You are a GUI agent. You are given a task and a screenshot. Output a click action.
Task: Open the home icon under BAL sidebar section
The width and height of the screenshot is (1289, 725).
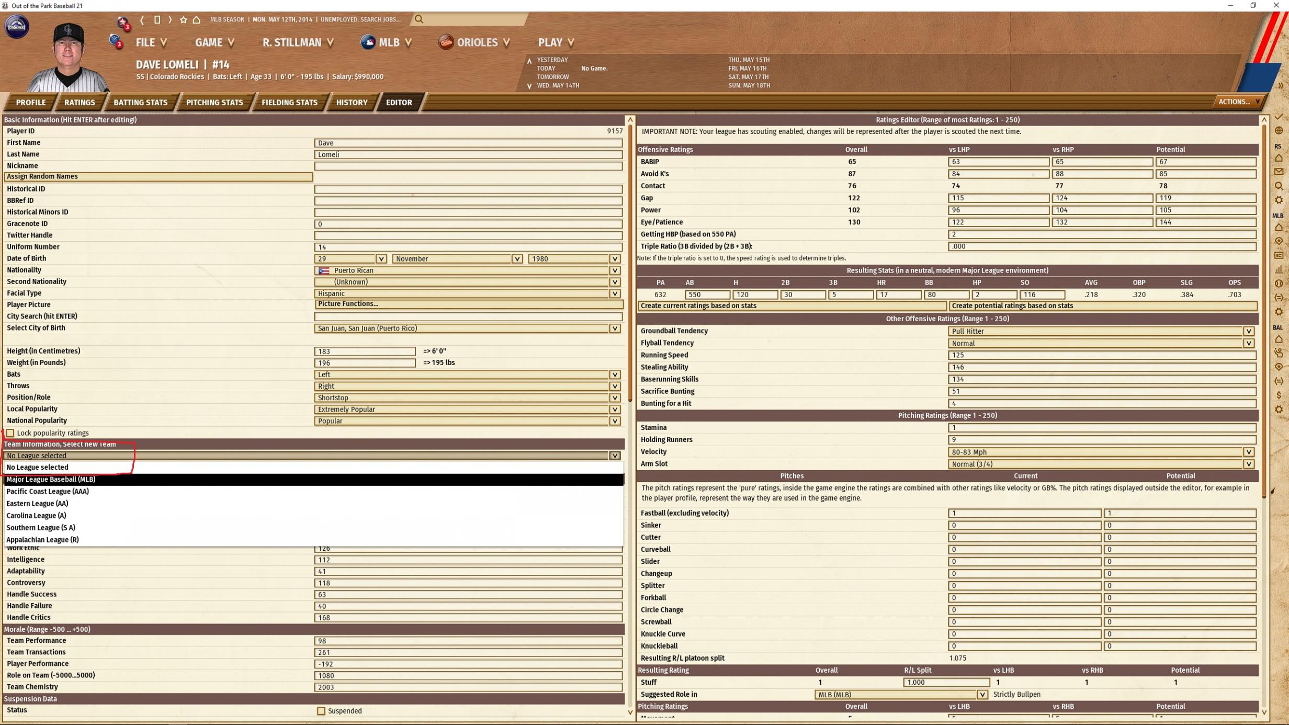click(1279, 339)
